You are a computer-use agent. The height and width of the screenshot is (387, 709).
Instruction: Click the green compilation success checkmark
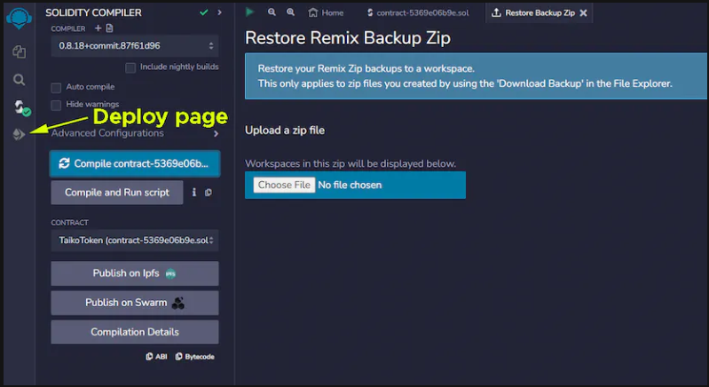(204, 12)
